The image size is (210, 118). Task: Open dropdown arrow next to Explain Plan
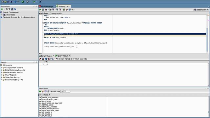coord(48,10)
